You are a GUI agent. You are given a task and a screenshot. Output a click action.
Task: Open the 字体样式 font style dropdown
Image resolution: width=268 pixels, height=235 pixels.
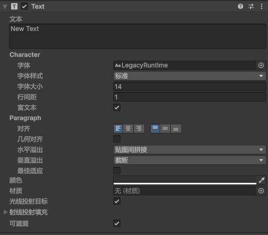click(x=190, y=76)
